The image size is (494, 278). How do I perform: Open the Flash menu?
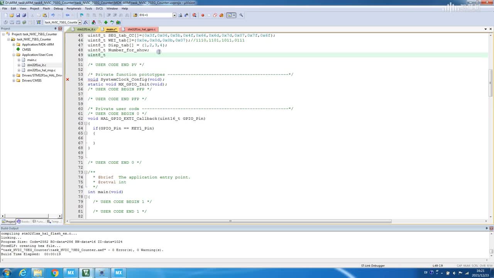coord(46,8)
